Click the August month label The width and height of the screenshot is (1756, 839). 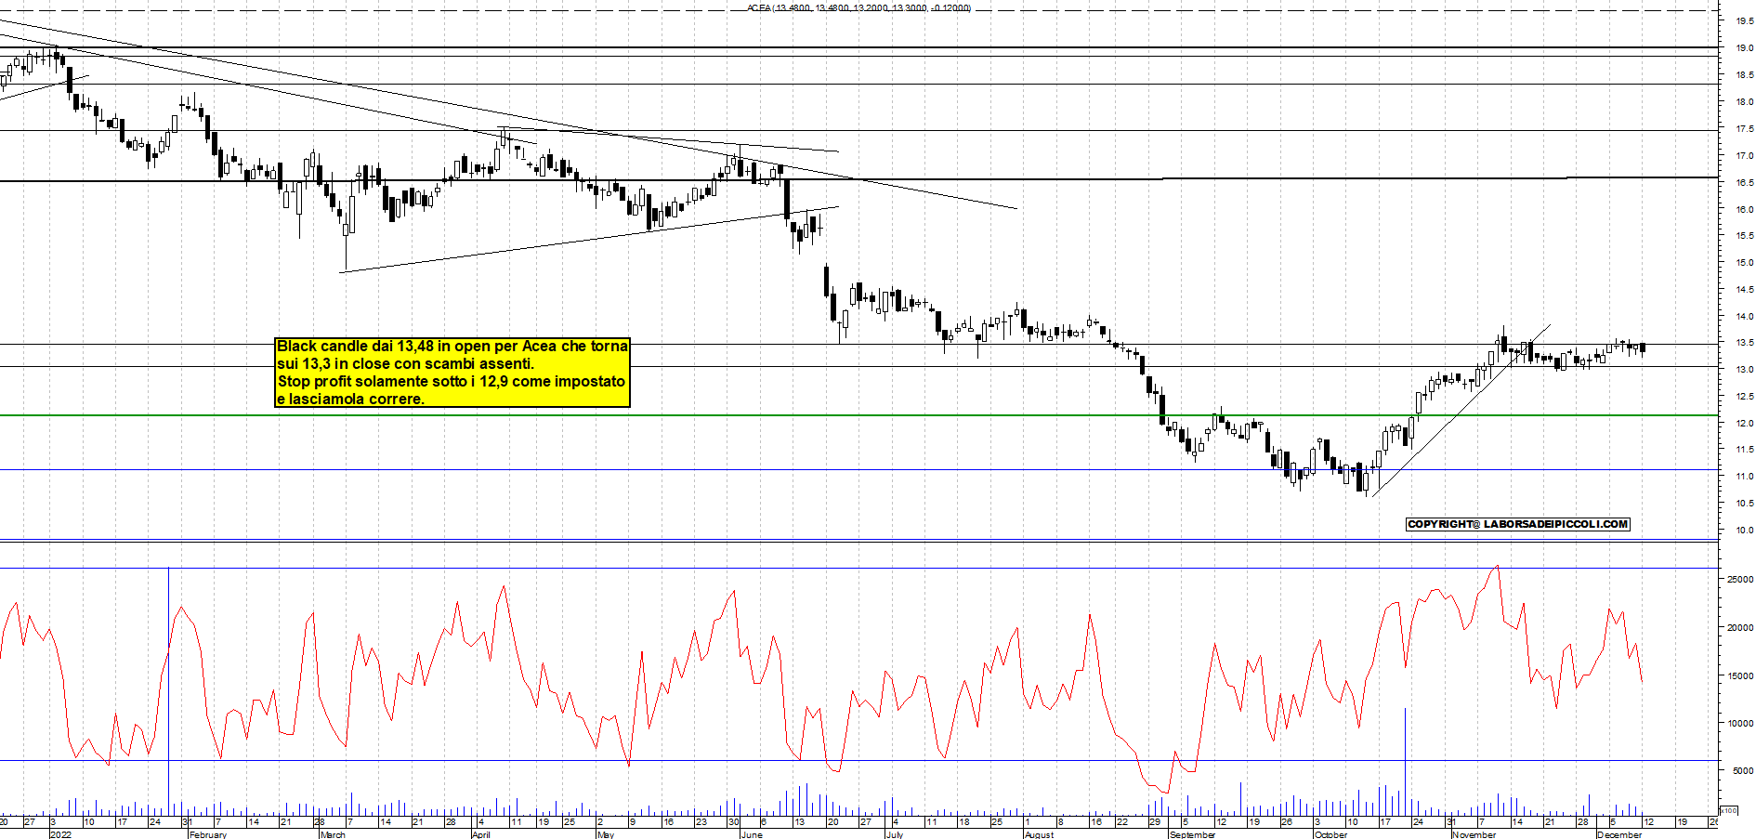point(1039,834)
